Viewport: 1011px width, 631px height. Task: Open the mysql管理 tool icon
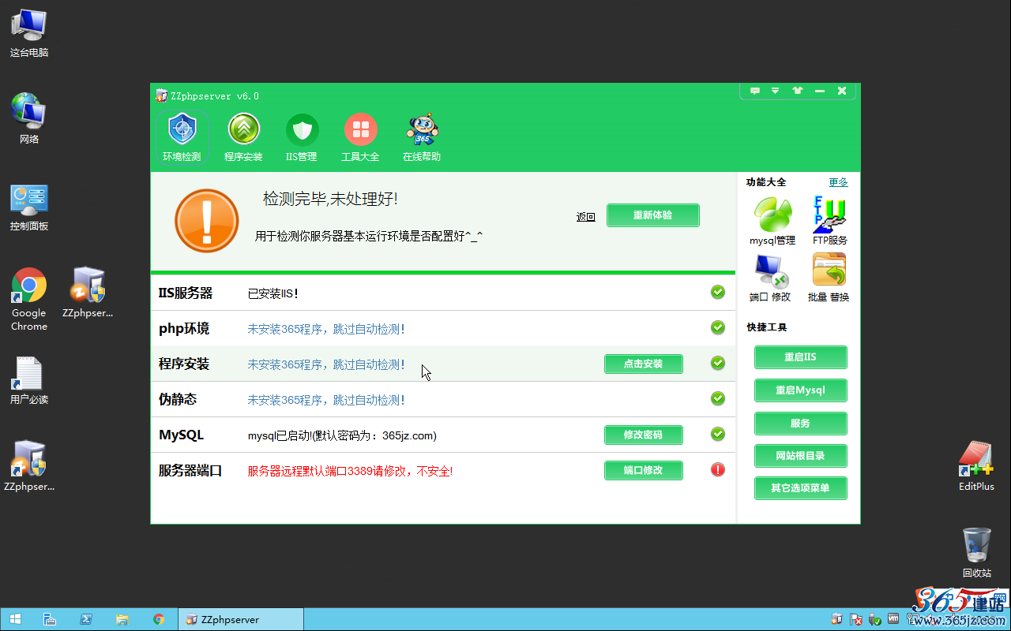point(772,215)
